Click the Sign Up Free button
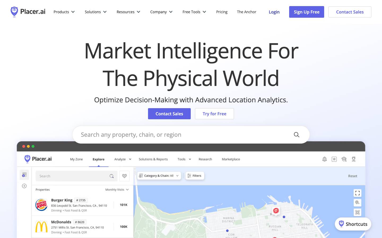Viewport: 382px width, 238px height. pyautogui.click(x=307, y=12)
